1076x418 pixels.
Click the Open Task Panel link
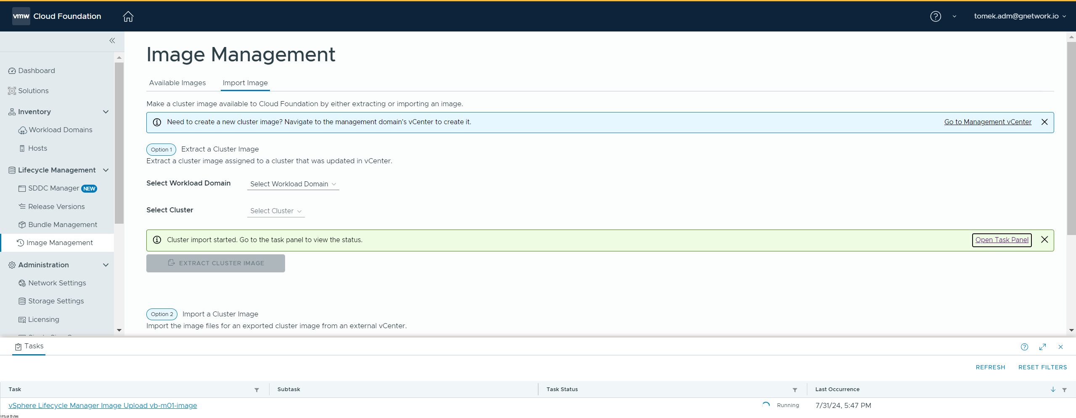[1002, 240]
